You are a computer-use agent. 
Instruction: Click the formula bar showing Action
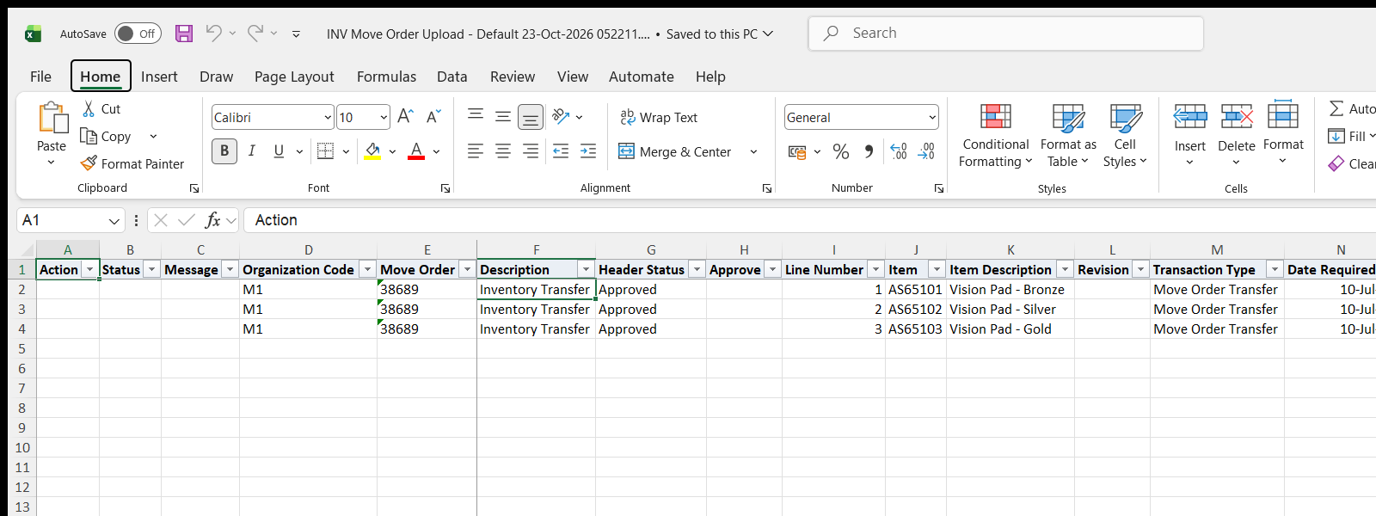tap(810, 220)
